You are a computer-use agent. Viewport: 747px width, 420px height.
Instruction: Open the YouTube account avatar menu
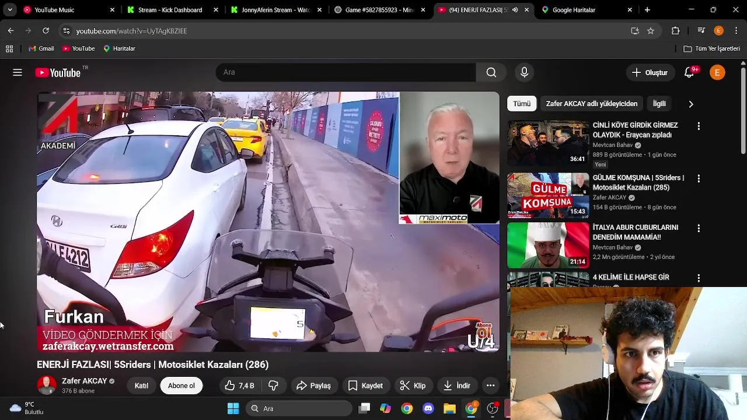click(x=717, y=72)
